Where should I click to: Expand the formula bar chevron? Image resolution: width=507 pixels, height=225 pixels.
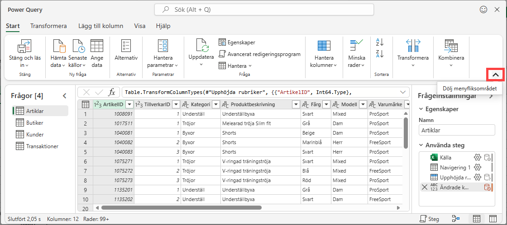click(403, 92)
